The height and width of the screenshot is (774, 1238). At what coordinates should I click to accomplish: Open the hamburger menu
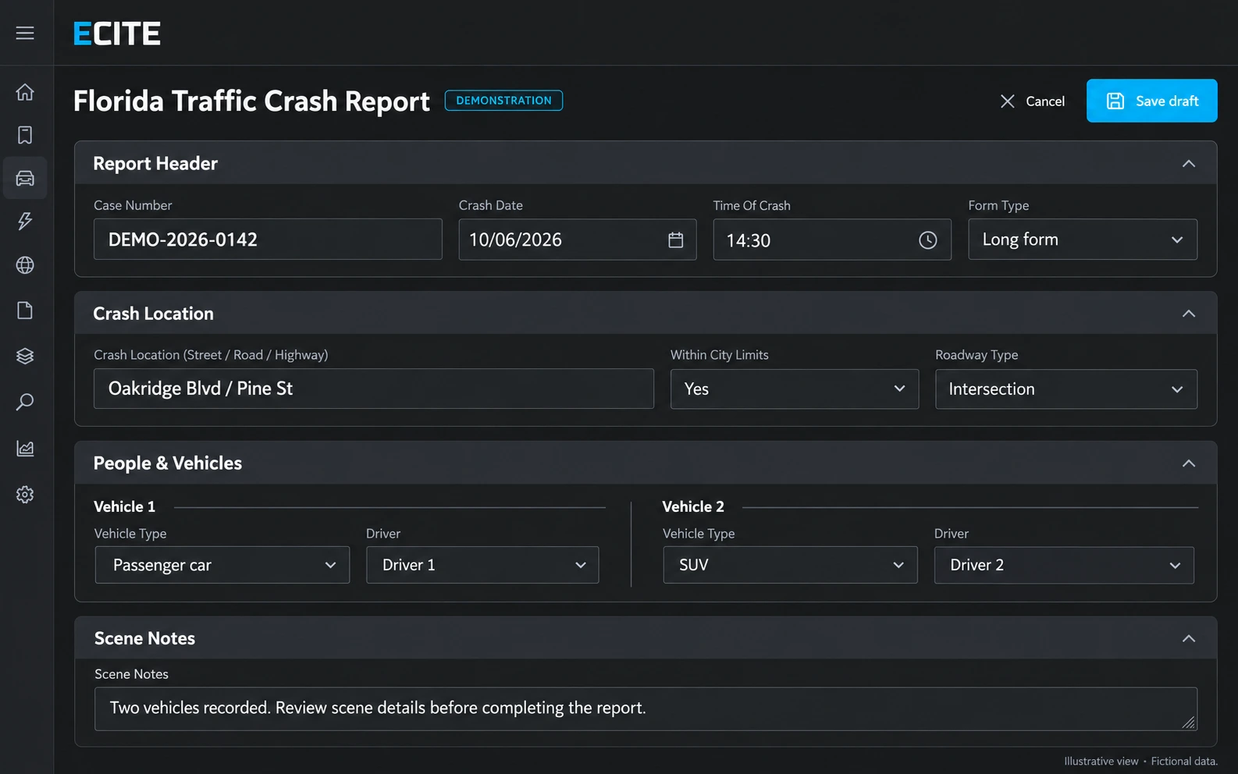click(x=25, y=33)
